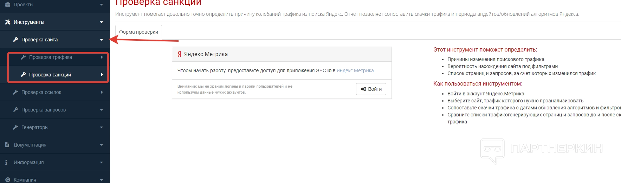Click 'Войти в аккаунт Яндекс.Метрика' bullet
Screen dimensions: 621x183
[x=486, y=94]
